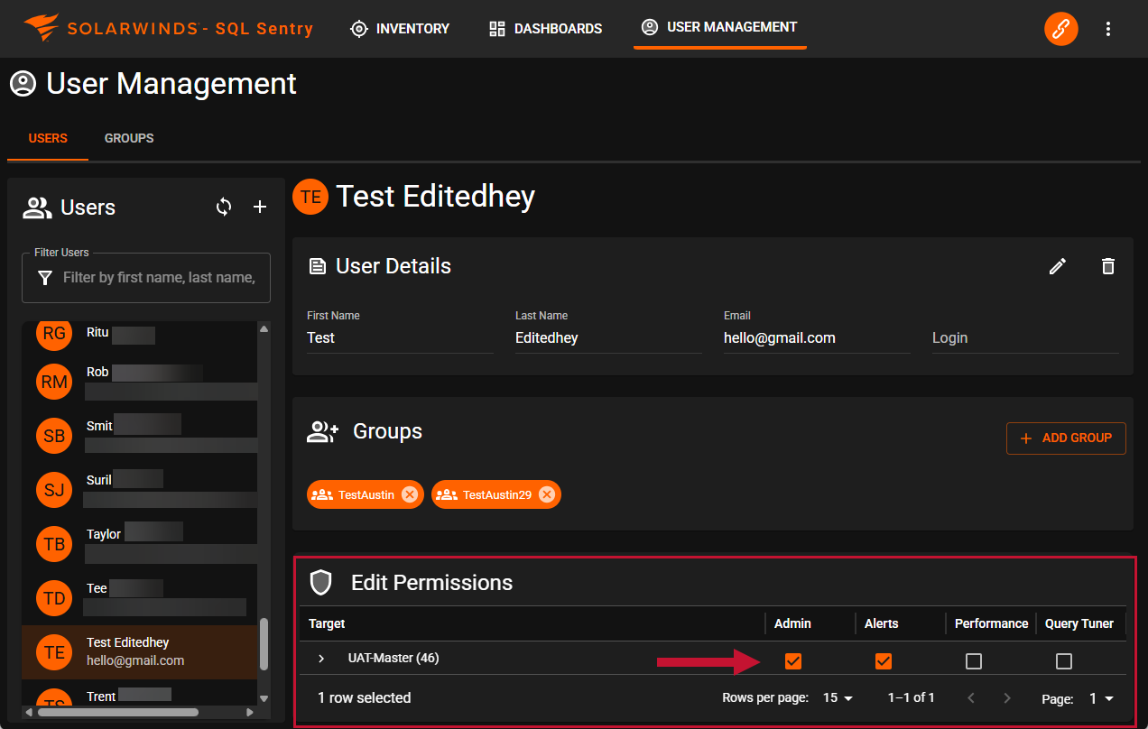The height and width of the screenshot is (729, 1148).
Task: Switch to the Groups tab
Action: [129, 138]
